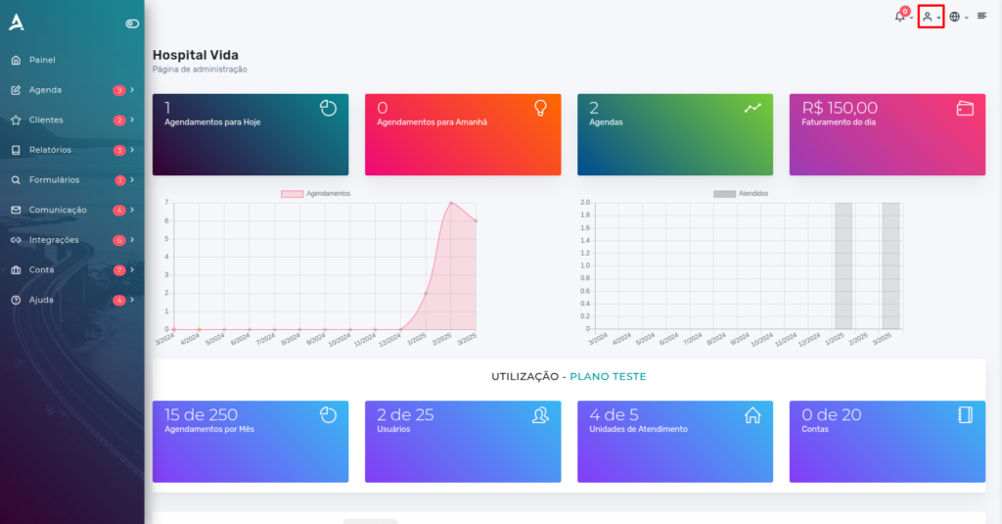Toggle Agendamentos legend in line chart

click(316, 193)
